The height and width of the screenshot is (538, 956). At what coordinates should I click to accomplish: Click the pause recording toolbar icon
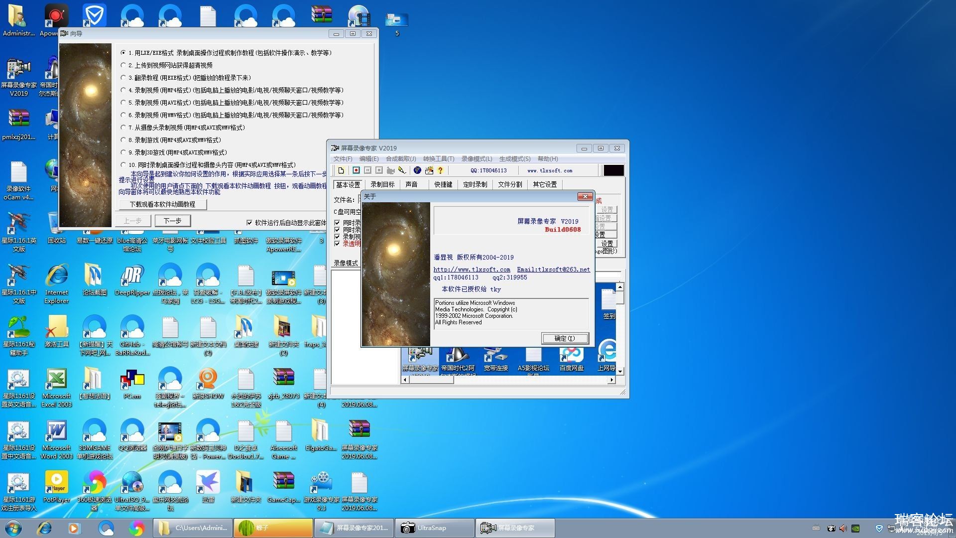click(367, 170)
